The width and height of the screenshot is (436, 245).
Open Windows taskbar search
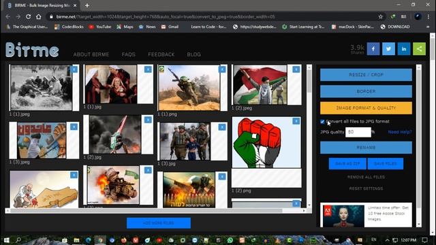click(18, 240)
